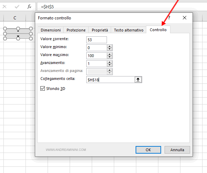Adjust the Avanzamento spinner arrows

click(x=110, y=64)
